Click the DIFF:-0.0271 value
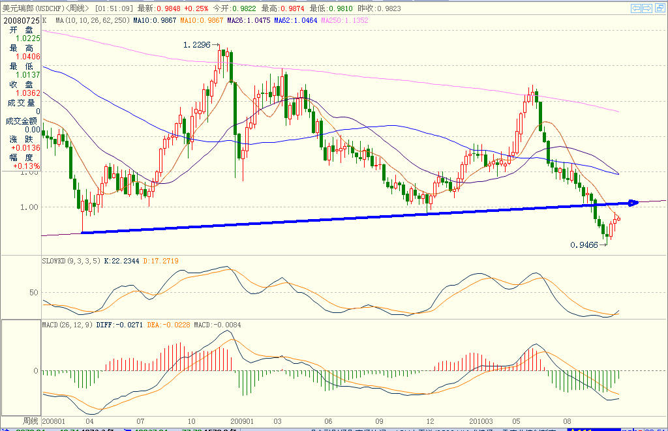 (119, 325)
